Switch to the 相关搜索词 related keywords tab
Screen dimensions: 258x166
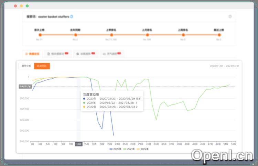pyautogui.click(x=57, y=54)
